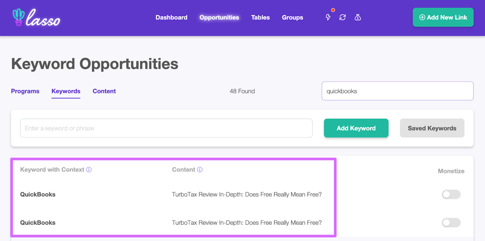Open the Dashboard menu
This screenshot has height=241, width=485.
[x=171, y=18]
